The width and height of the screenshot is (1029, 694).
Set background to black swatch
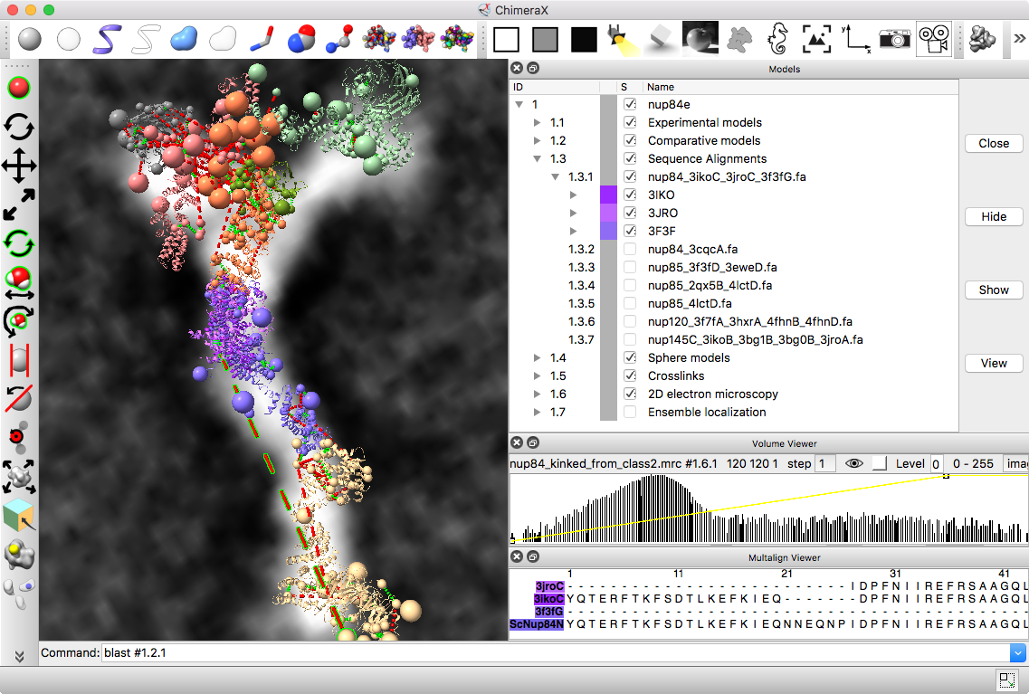pyautogui.click(x=584, y=39)
